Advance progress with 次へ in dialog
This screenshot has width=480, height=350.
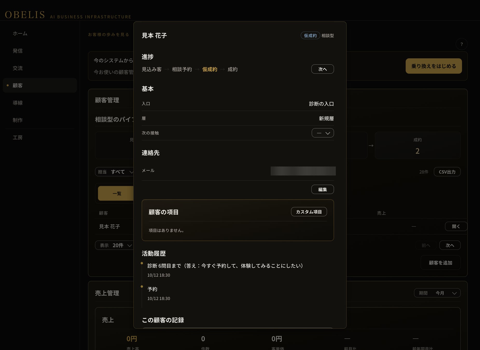[322, 69]
